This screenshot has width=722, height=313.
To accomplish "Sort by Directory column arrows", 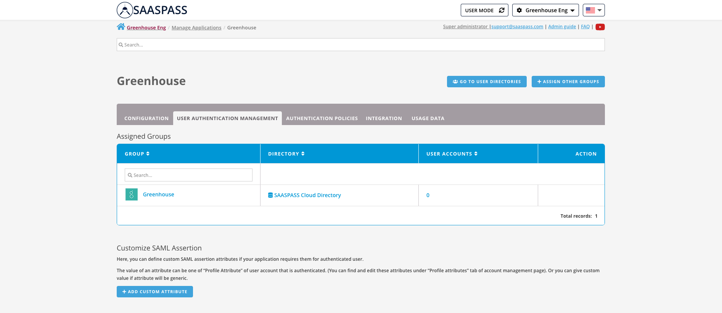I will coord(303,154).
